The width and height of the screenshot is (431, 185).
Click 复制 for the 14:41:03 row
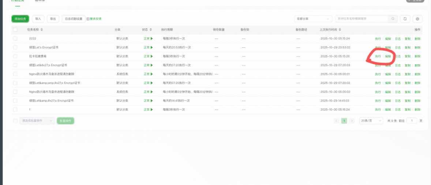point(407,101)
